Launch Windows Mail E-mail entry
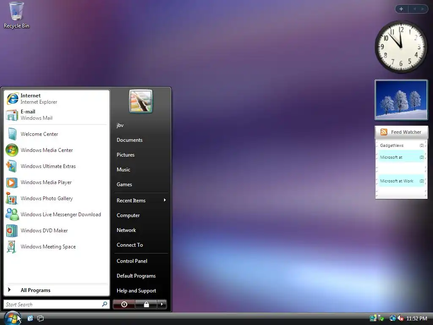This screenshot has height=325, width=433. [x=56, y=115]
